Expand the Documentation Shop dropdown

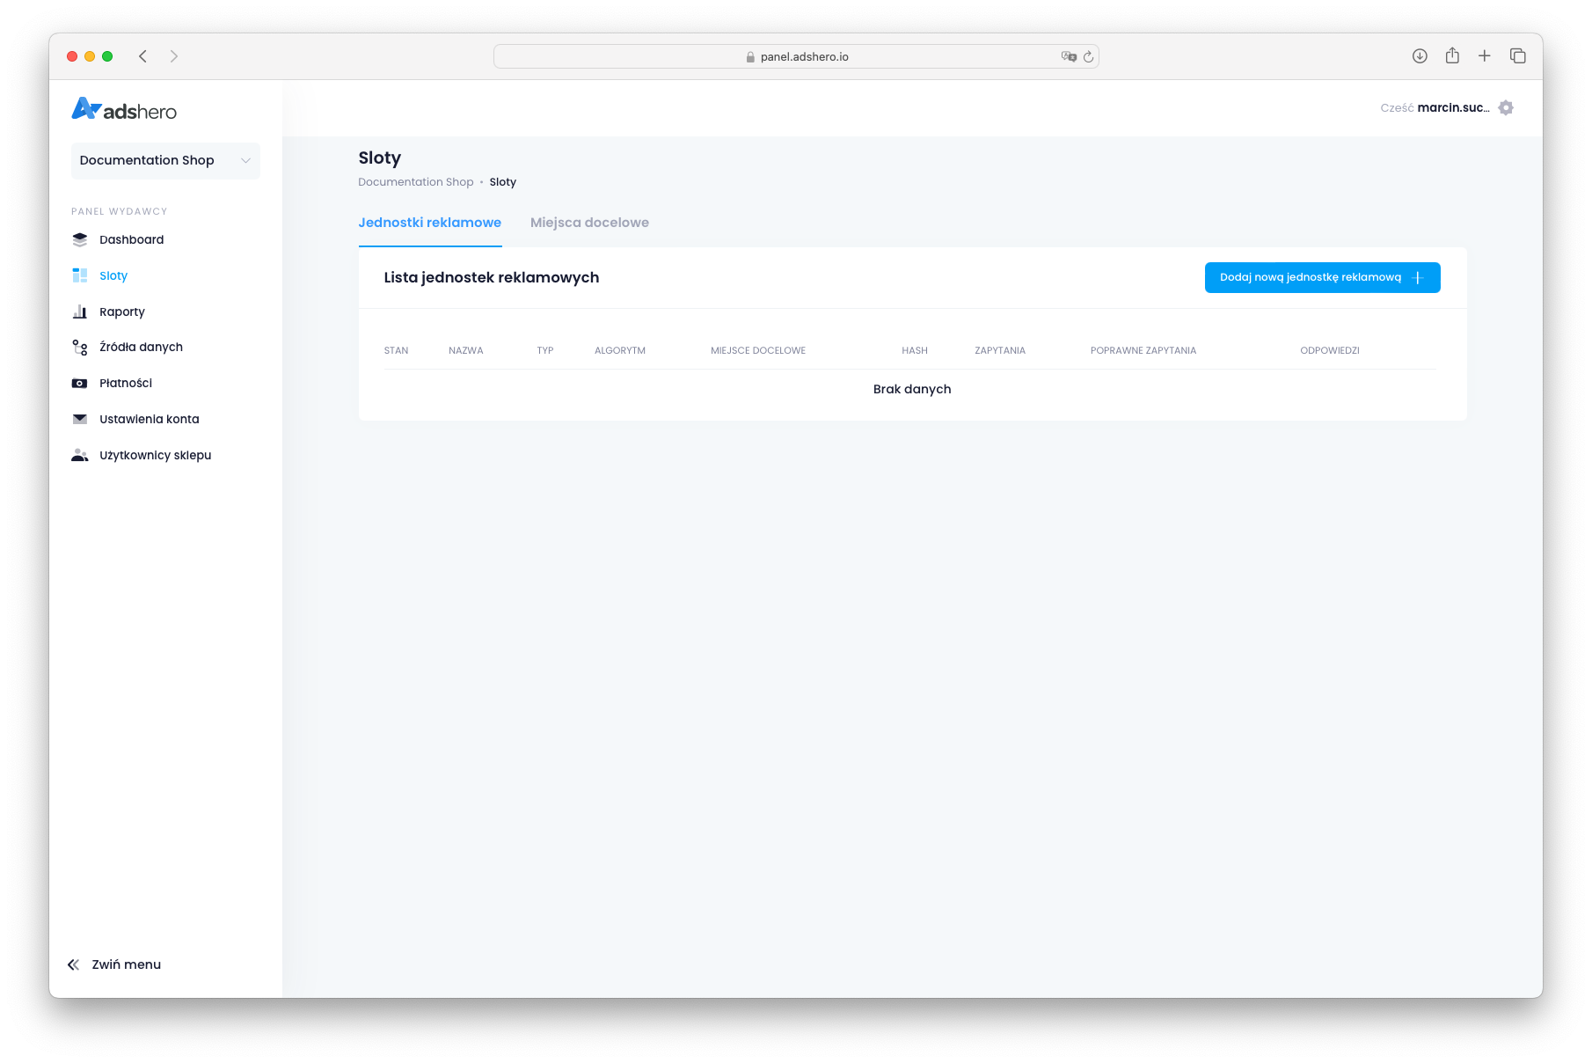pyautogui.click(x=165, y=160)
